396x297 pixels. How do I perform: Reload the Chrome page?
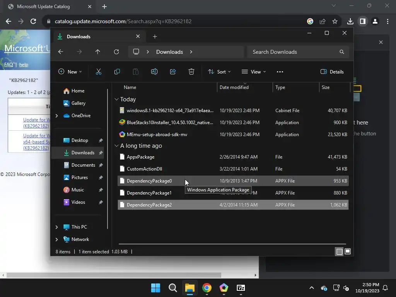click(33, 21)
